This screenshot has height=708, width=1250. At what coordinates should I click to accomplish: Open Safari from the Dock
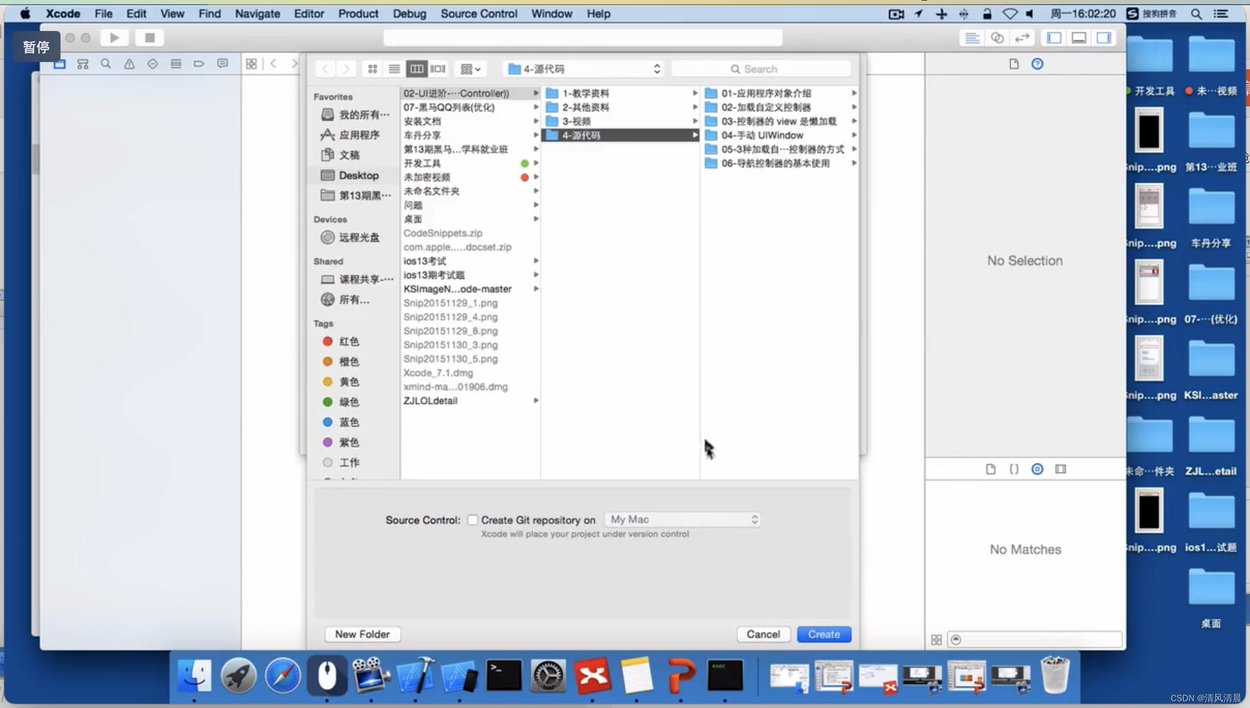pyautogui.click(x=282, y=675)
